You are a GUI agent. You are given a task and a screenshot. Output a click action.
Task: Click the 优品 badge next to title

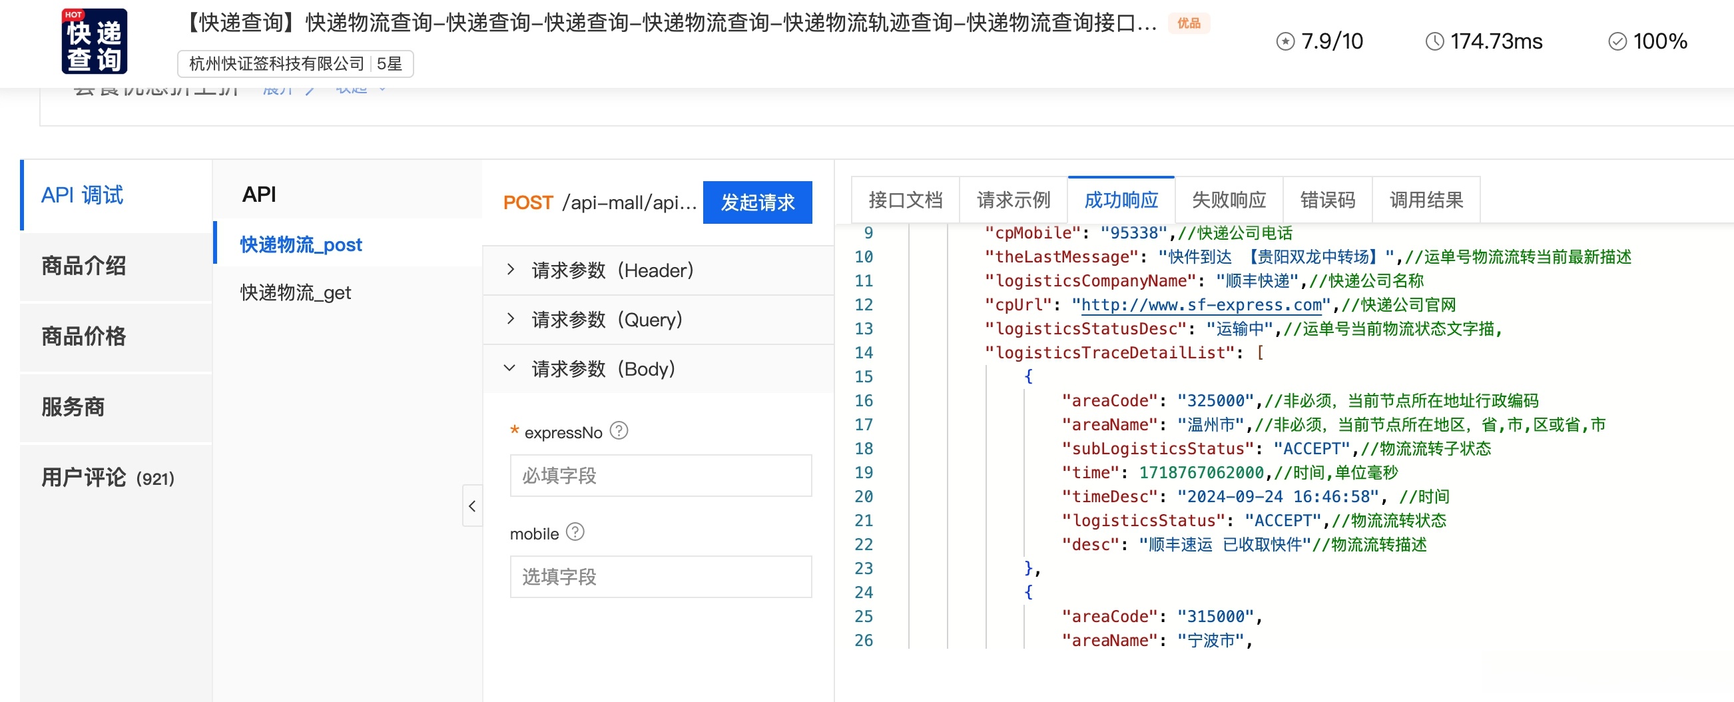1188,23
